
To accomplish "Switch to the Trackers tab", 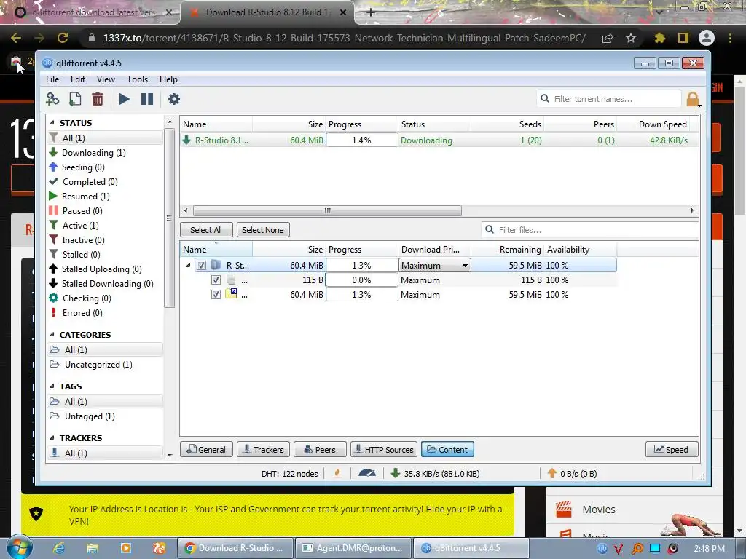I will pyautogui.click(x=264, y=450).
